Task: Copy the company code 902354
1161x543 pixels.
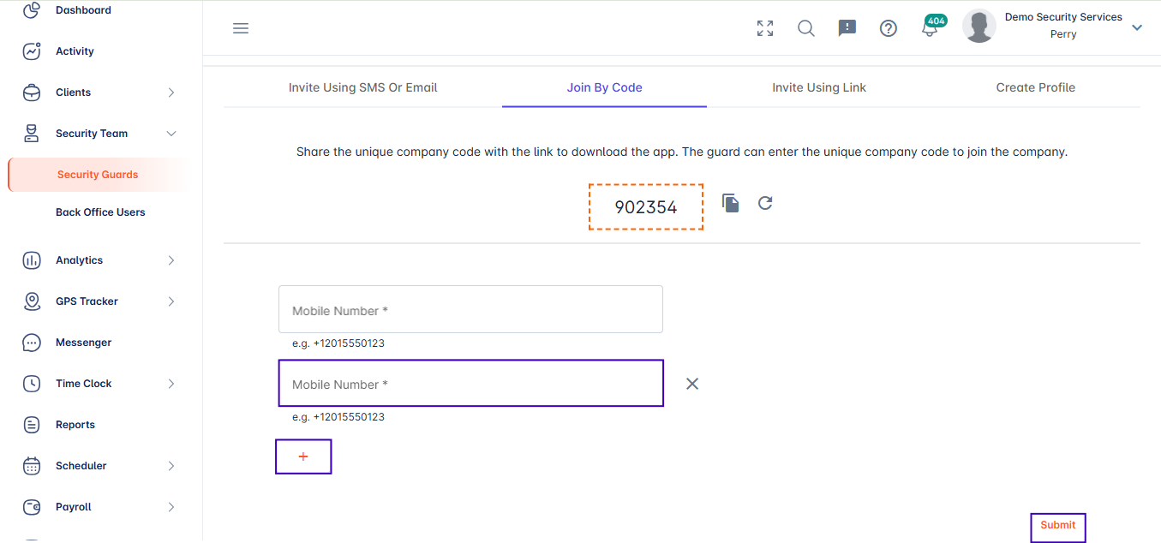Action: click(x=730, y=203)
